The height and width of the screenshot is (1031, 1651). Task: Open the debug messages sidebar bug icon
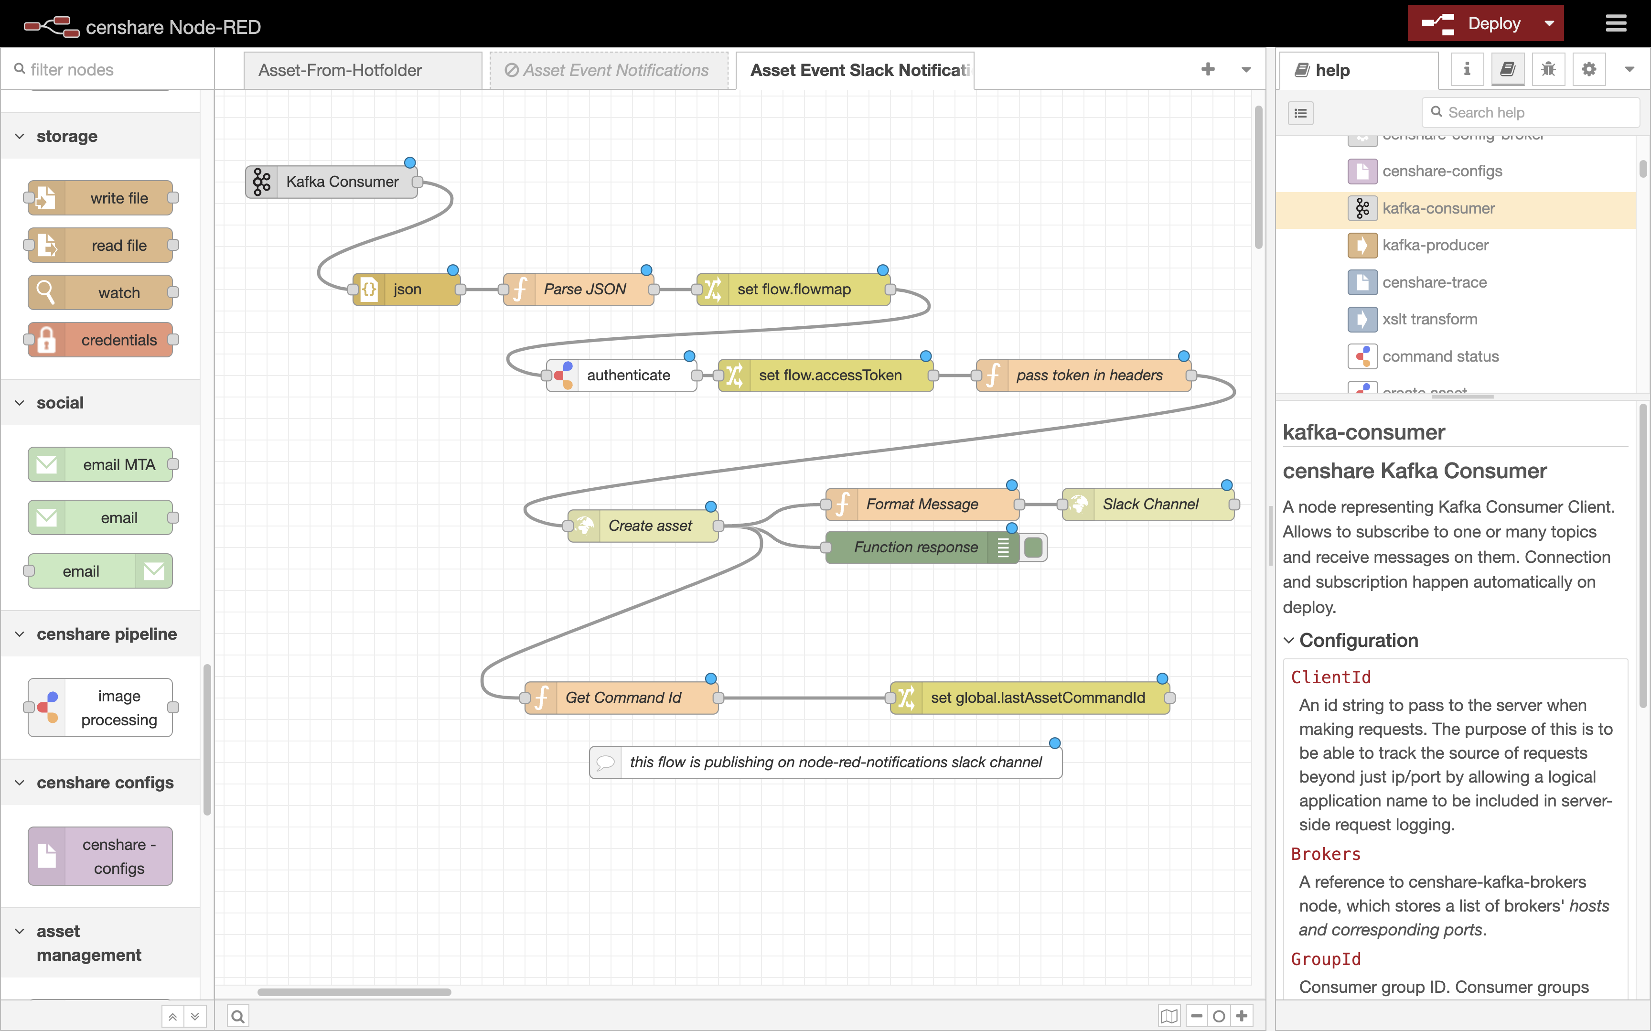point(1548,69)
